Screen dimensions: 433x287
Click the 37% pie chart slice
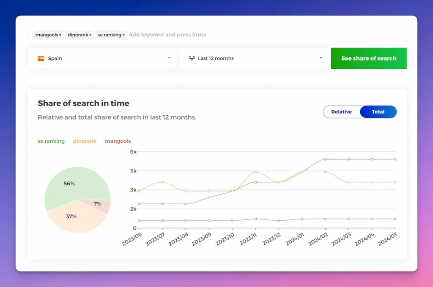coord(72,216)
